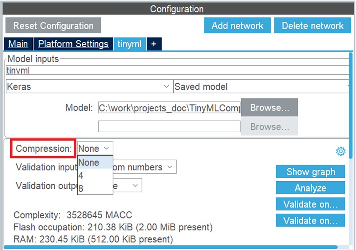Click the Analyze button
This screenshot has height=250, width=356.
click(x=311, y=188)
